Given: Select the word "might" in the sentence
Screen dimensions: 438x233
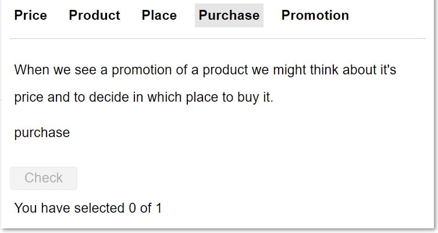Looking at the screenshot, I should pos(290,70).
